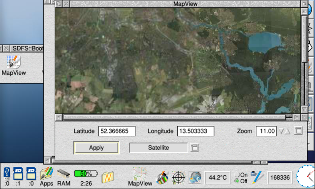
Task: Select the Off radio button
Action: click(x=237, y=181)
